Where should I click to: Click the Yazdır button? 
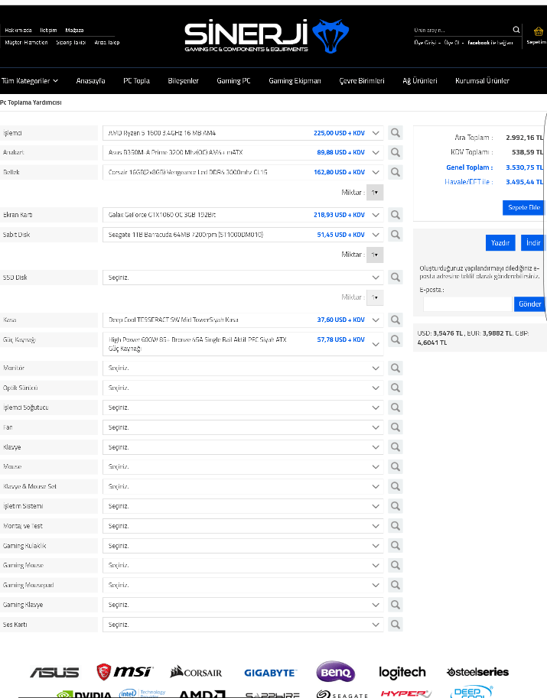[x=500, y=242]
